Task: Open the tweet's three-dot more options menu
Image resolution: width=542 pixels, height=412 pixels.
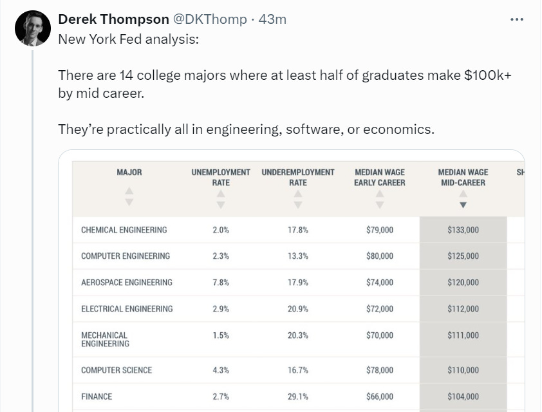Action: [x=516, y=19]
